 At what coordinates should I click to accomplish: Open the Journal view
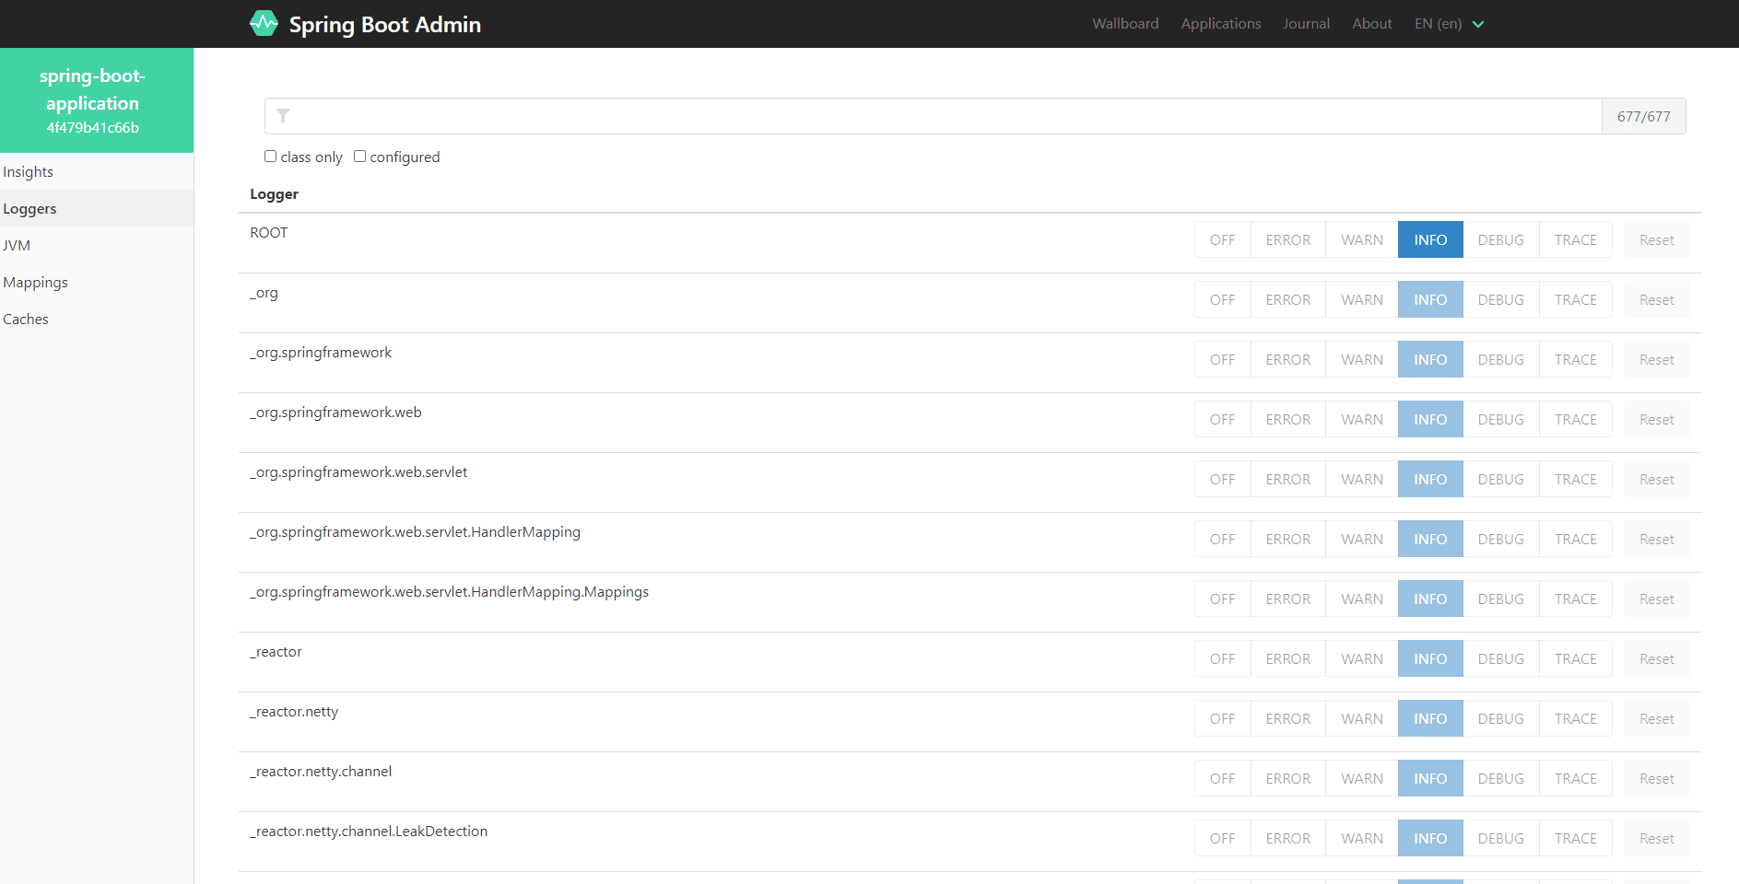tap(1306, 24)
